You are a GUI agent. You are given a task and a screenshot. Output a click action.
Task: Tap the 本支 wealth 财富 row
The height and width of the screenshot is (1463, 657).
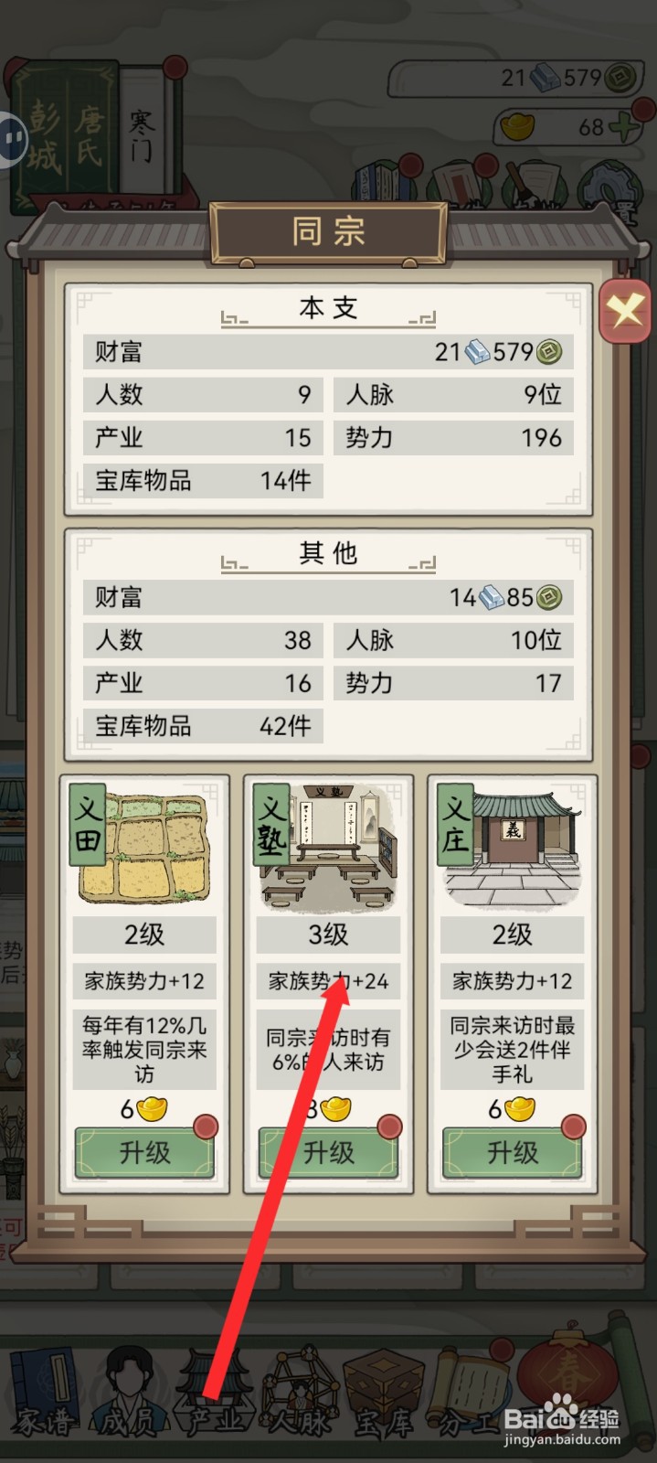328,351
